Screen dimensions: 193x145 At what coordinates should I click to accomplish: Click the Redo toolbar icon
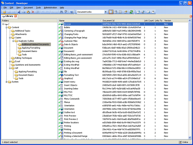point(48,12)
